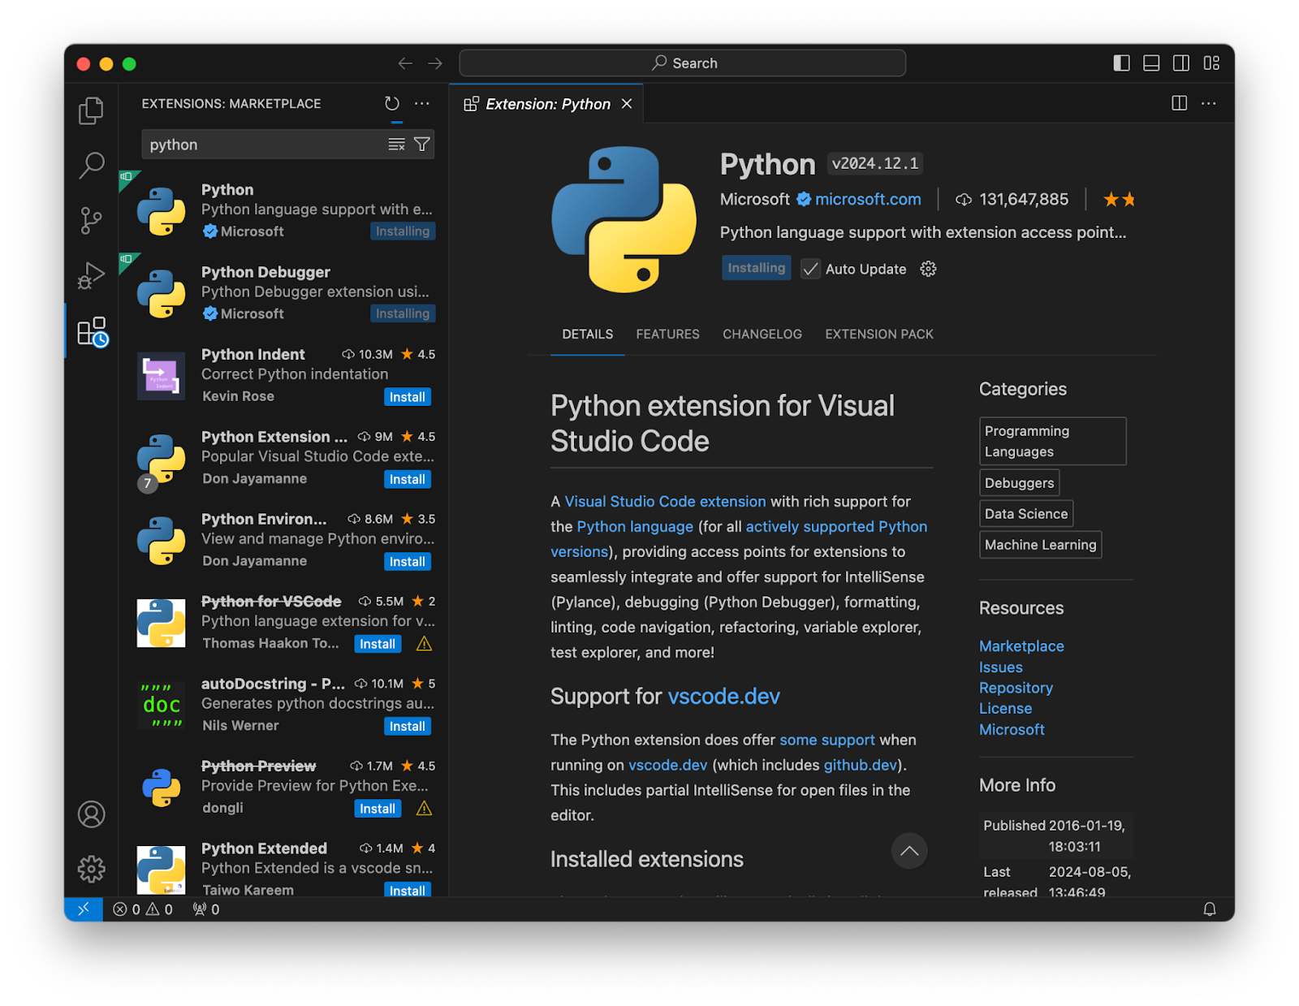Screen dimensions: 1299x1006
Task: Open remote window from status bar
Action: [84, 909]
